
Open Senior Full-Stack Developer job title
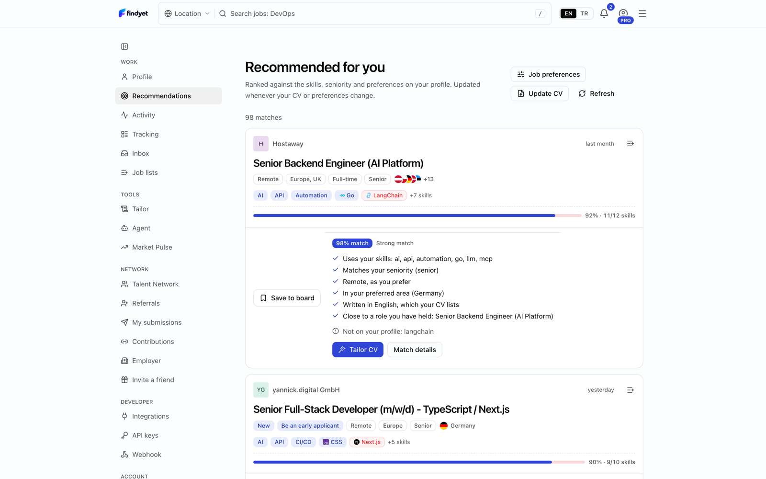381,409
